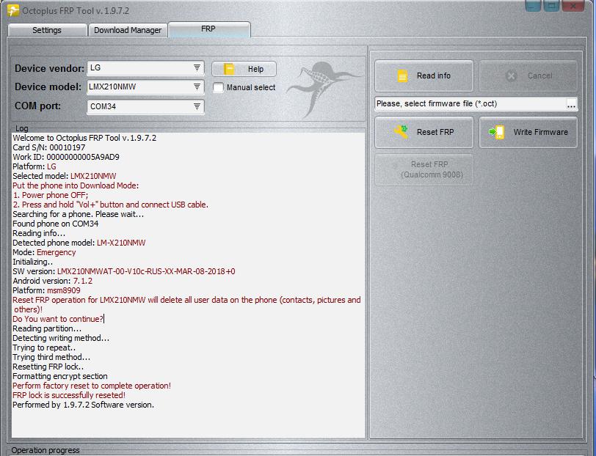Image resolution: width=596 pixels, height=456 pixels.
Task: Click log line 'Platform: LG'
Action: pos(34,166)
